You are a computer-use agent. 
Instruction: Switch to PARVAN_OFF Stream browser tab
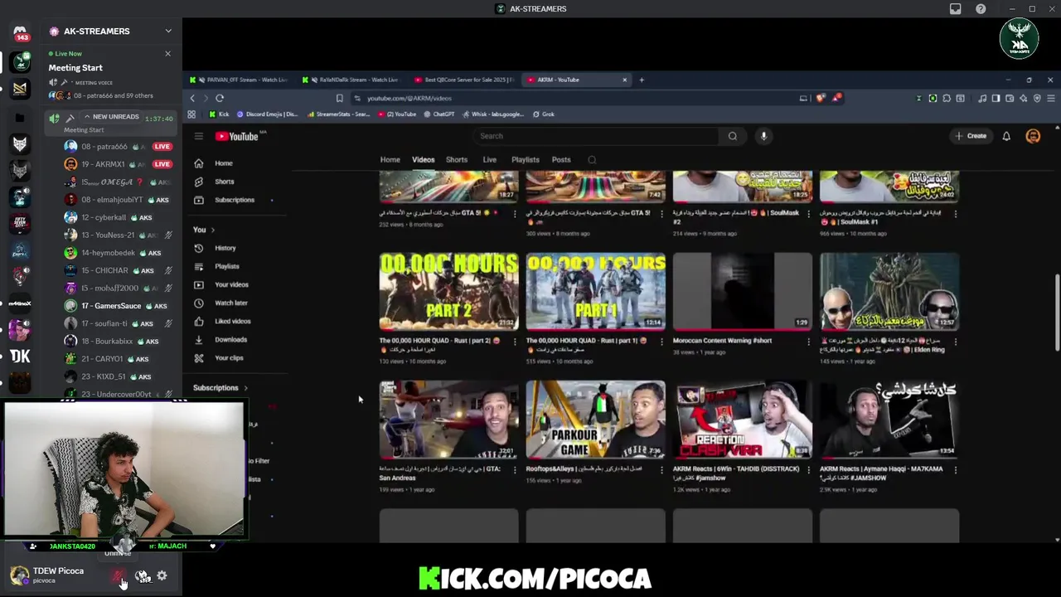(x=238, y=80)
